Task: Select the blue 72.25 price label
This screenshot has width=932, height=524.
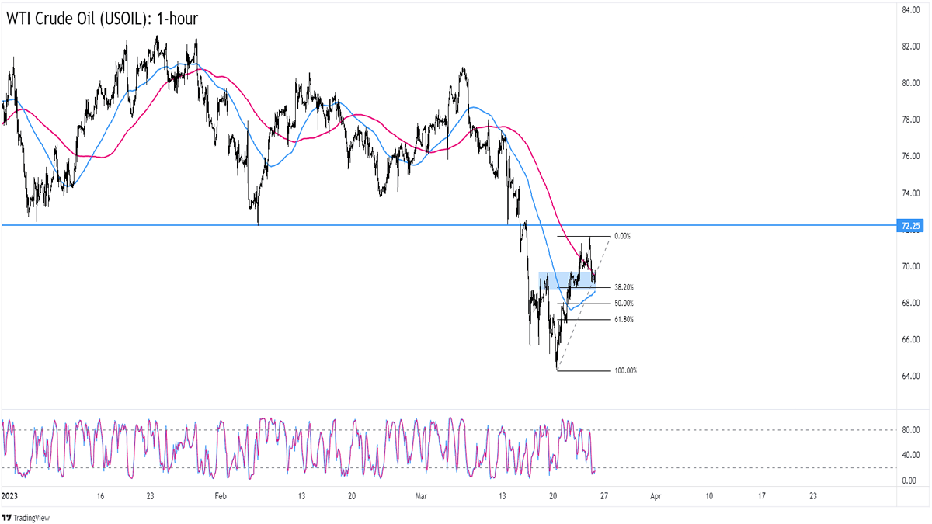Action: click(909, 226)
